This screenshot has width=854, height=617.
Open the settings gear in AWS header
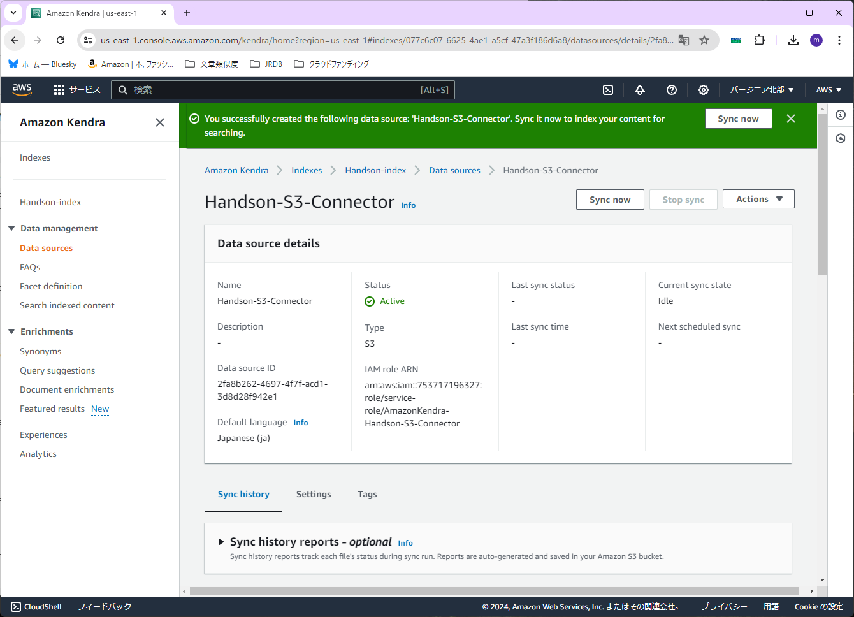pos(704,90)
